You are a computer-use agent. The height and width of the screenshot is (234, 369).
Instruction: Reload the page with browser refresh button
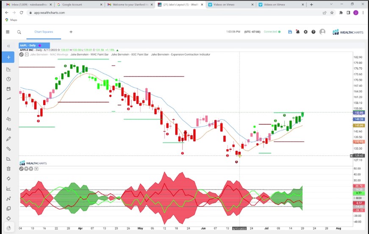(22, 13)
